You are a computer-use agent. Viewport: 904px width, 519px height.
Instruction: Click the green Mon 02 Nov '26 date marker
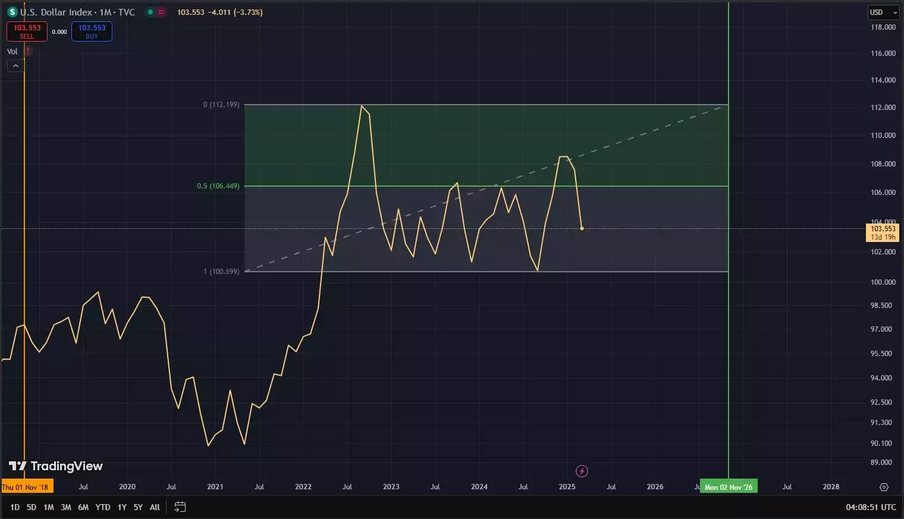tap(729, 486)
